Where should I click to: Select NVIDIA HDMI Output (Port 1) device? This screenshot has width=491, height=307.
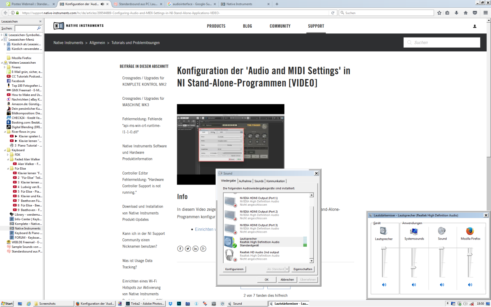click(x=267, y=201)
